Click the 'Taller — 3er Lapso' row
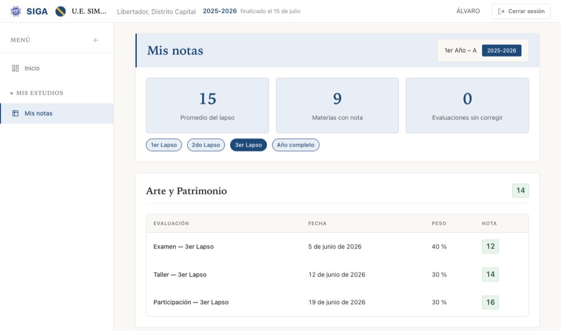Viewport: 561px width, 331px height. pyautogui.click(x=337, y=274)
